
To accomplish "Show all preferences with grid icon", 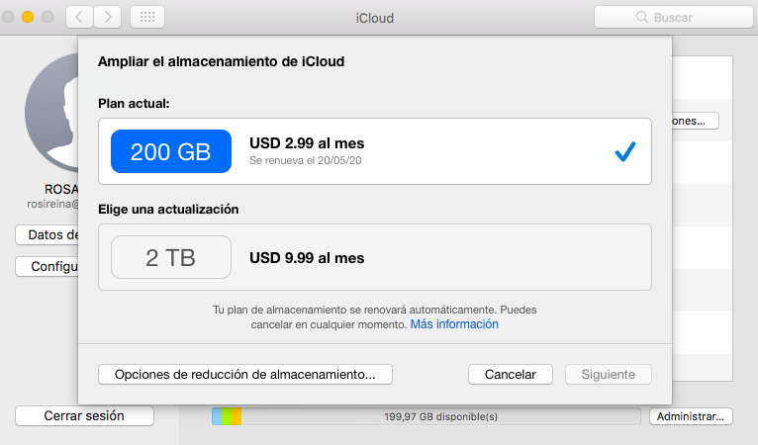I will click(147, 17).
